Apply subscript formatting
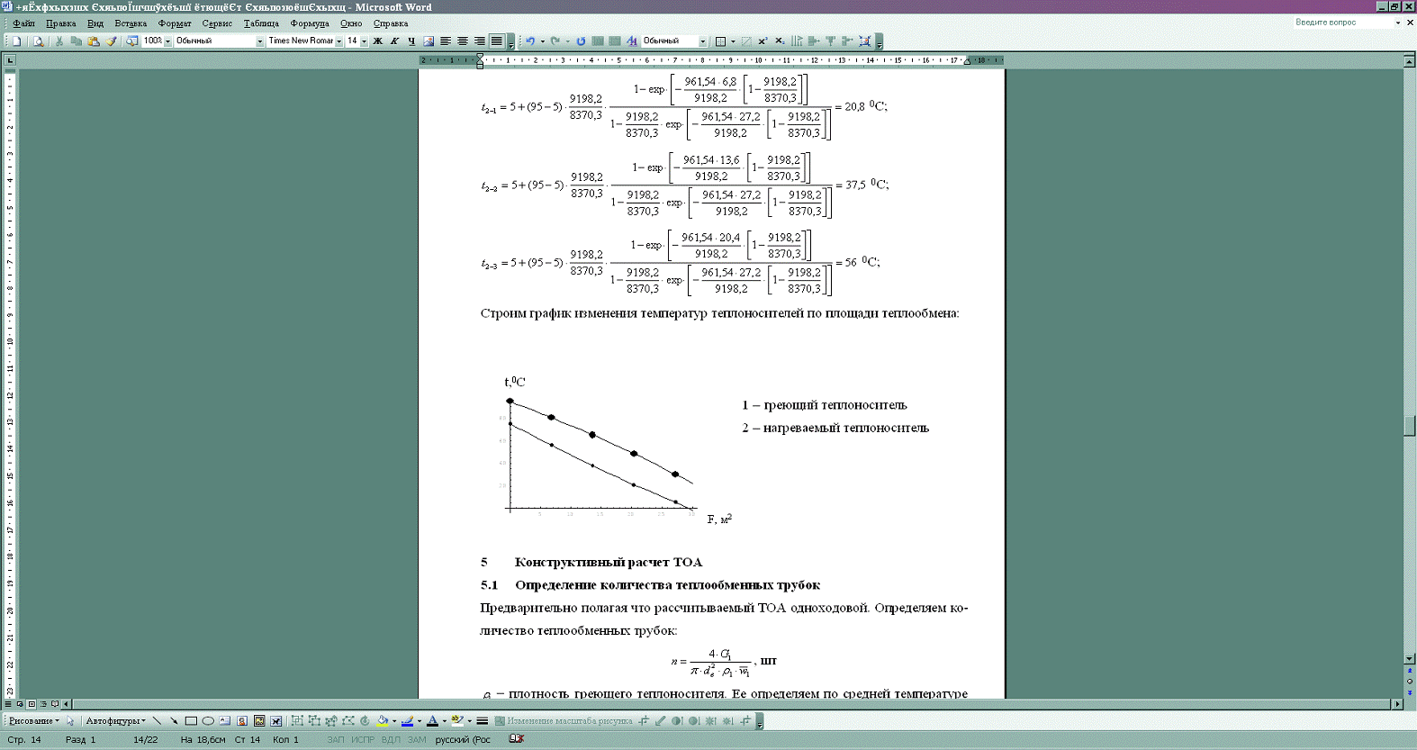Viewport: 1417px width, 750px height. [x=781, y=41]
